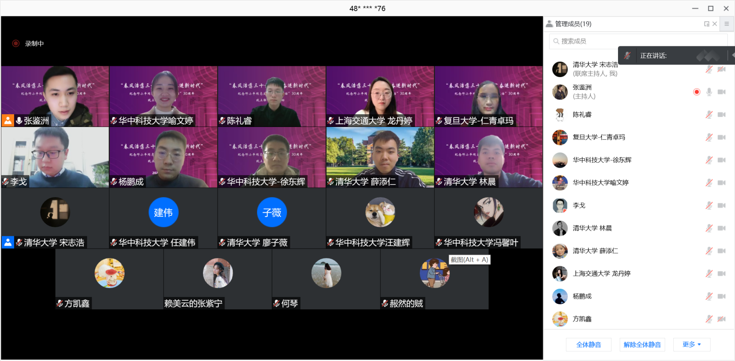Click the recording indicator beside 张鉴洲

(x=697, y=92)
